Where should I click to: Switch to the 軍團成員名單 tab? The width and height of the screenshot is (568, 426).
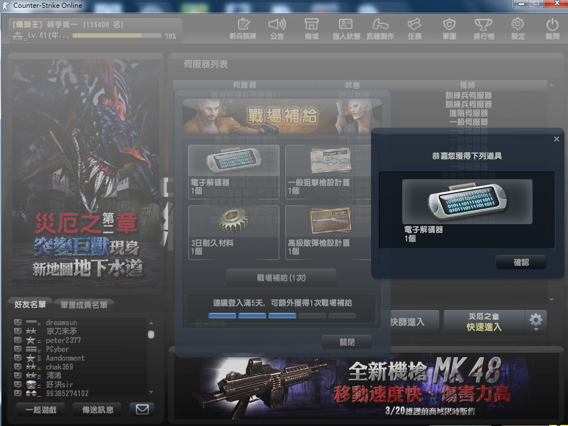point(84,305)
